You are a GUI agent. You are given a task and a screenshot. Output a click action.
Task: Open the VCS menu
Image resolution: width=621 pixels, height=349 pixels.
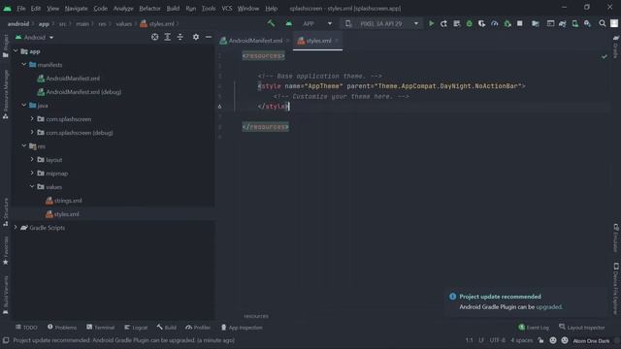click(x=227, y=9)
